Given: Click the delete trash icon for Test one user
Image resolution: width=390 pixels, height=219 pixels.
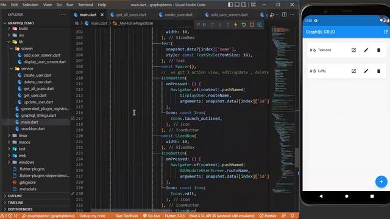Looking at the screenshot, I should [x=378, y=50].
